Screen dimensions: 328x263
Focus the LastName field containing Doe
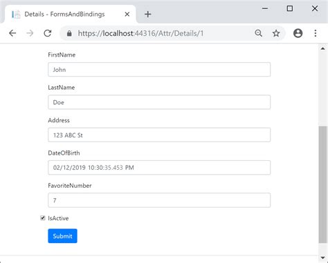pos(159,102)
